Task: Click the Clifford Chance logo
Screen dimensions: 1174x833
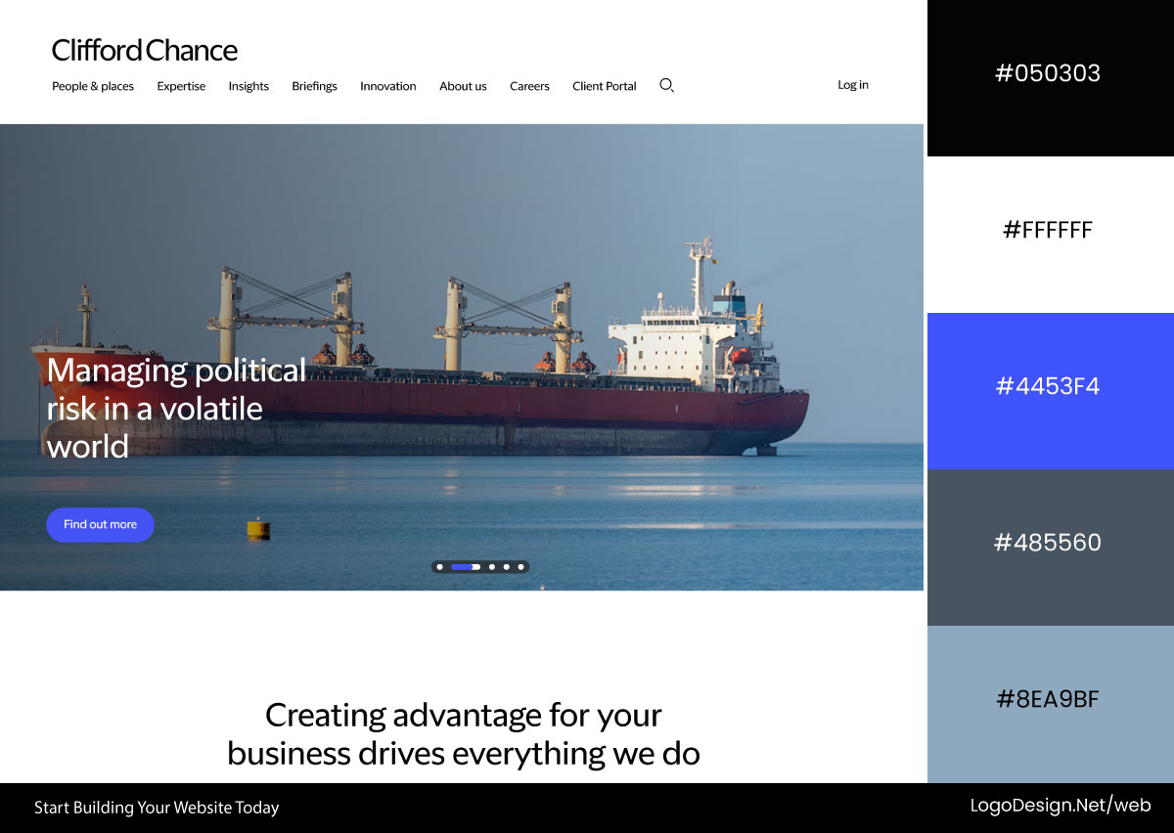Action: click(145, 50)
